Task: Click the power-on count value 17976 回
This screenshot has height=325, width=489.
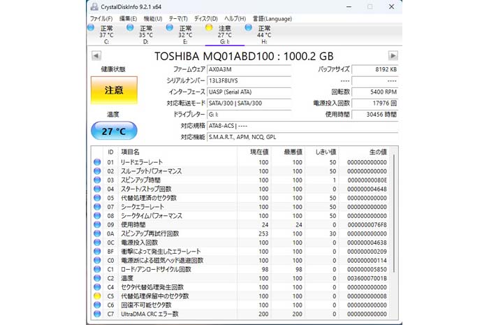Action: (375, 103)
